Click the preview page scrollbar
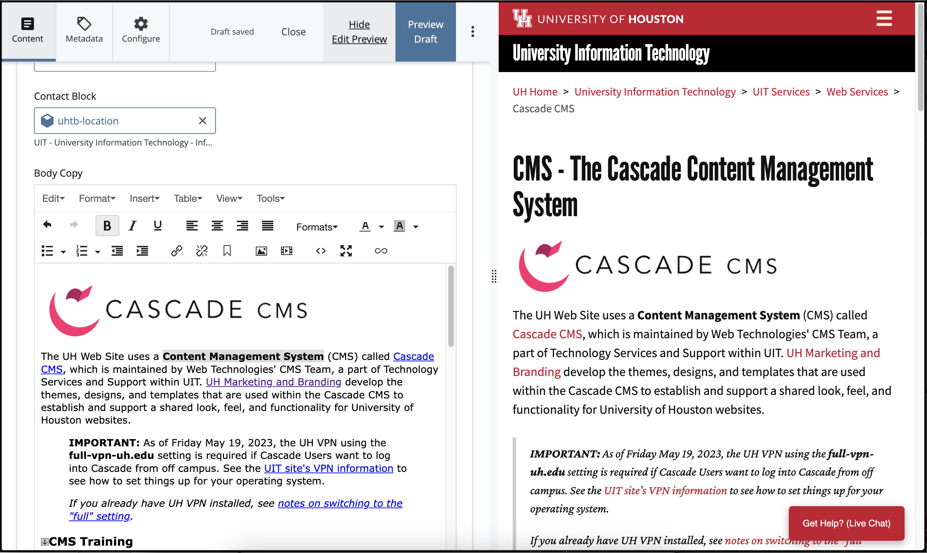Screen dimensions: 927x553 click(x=921, y=58)
